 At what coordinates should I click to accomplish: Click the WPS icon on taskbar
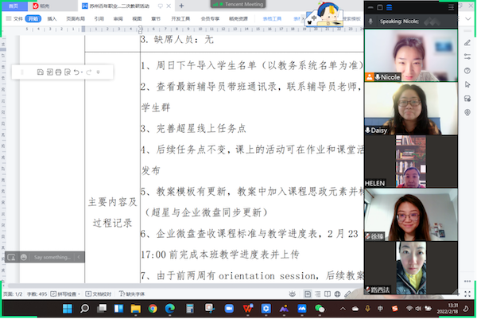(248, 308)
